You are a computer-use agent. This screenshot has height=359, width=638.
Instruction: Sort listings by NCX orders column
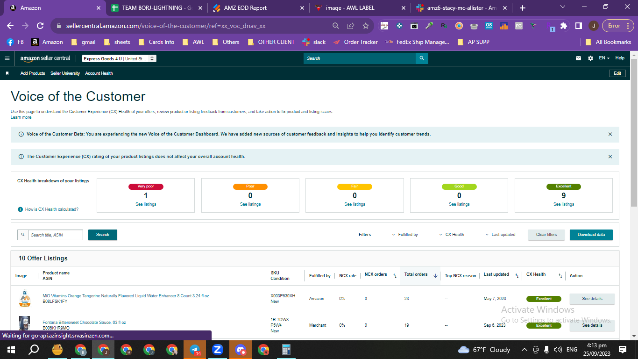pos(395,276)
